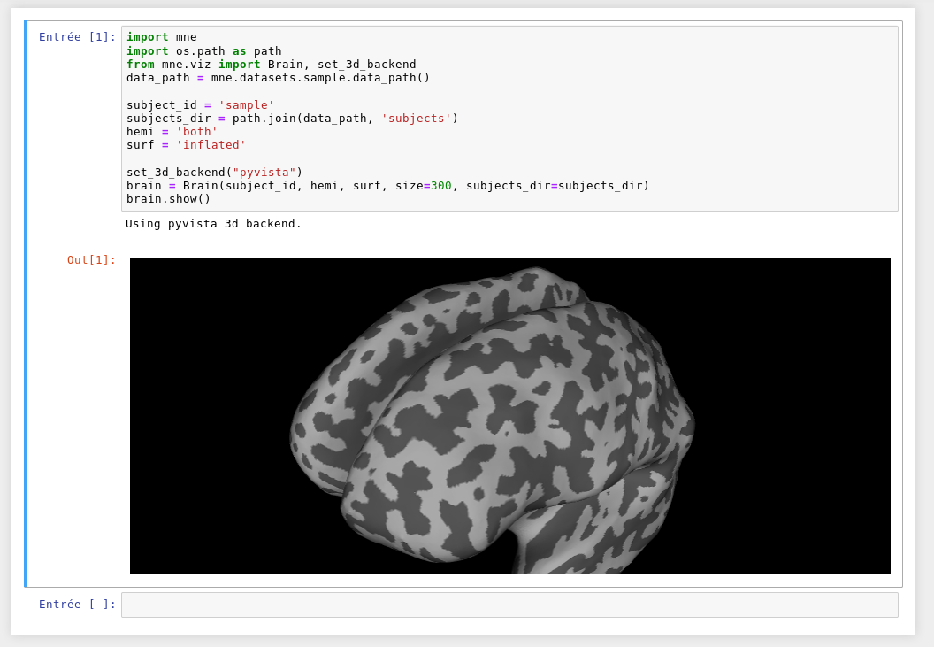The width and height of the screenshot is (934, 647).
Task: Click the 'import os.path as path' line
Action: click(203, 51)
